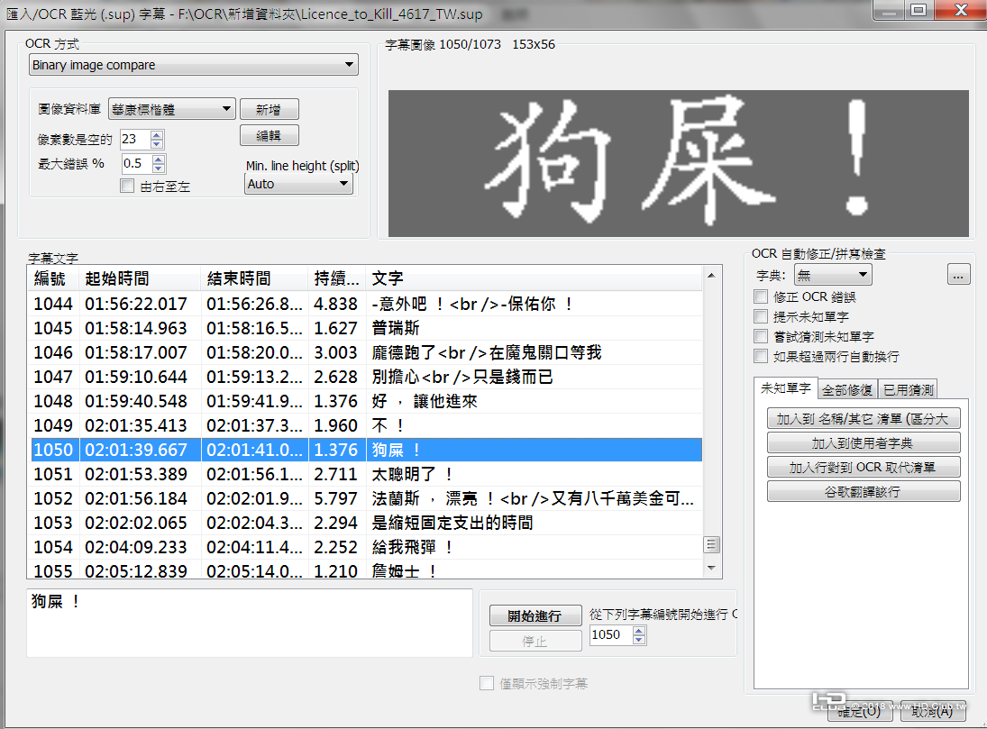Click the subtitle image preview 狗屎！

678,163
